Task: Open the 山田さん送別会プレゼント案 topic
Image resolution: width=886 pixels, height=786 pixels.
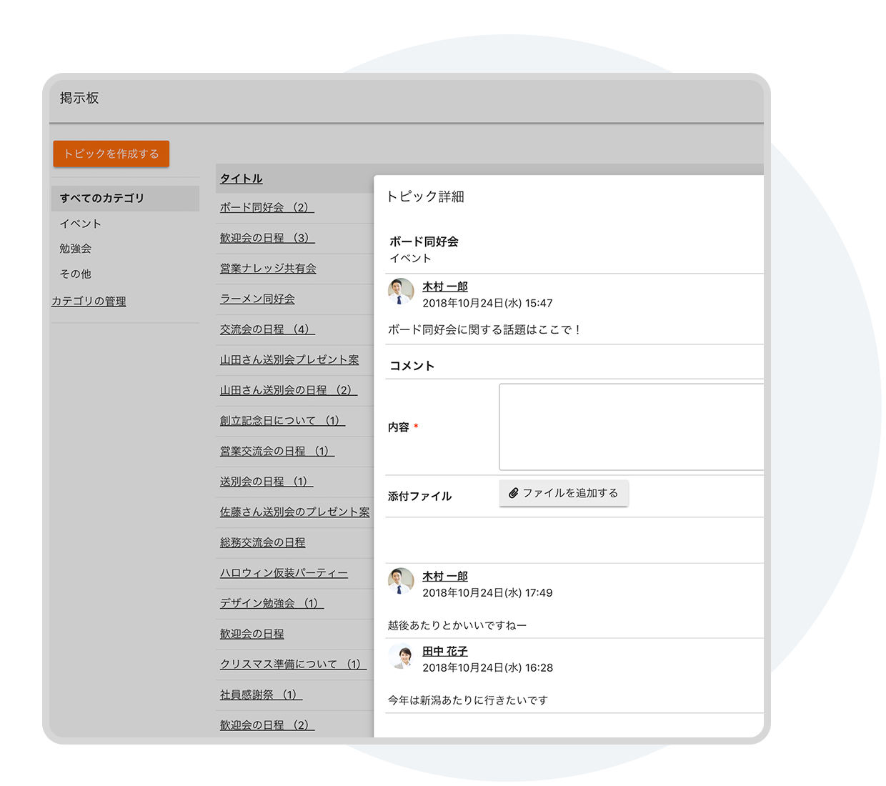Action: 289,359
